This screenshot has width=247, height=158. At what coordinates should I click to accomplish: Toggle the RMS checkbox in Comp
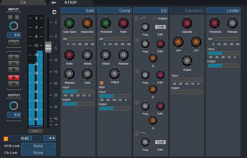pyautogui.click(x=101, y=83)
